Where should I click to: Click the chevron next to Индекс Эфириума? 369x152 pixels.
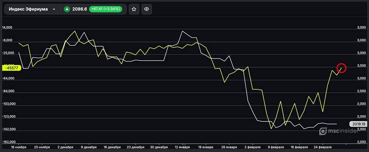pyautogui.click(x=54, y=9)
